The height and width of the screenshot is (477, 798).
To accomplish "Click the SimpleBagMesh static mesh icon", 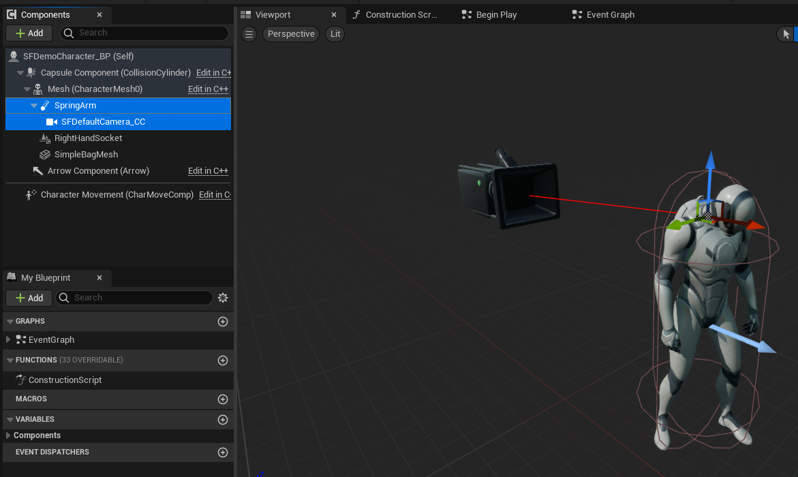I will (x=45, y=154).
